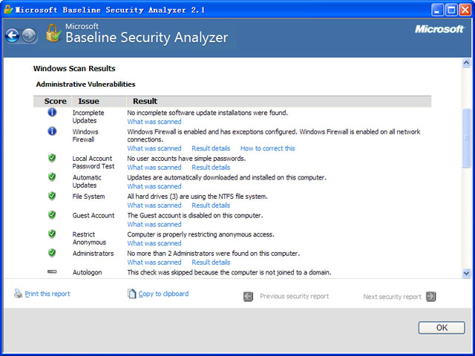Click the Windows Scan Results heading

pos(74,68)
